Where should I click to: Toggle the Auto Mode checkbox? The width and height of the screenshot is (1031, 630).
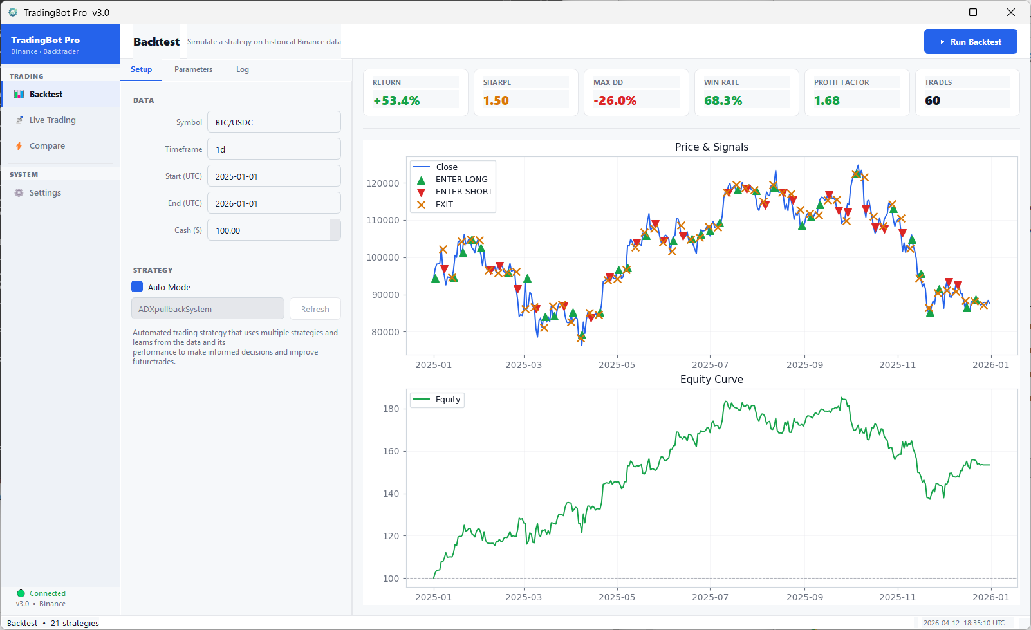click(x=136, y=287)
